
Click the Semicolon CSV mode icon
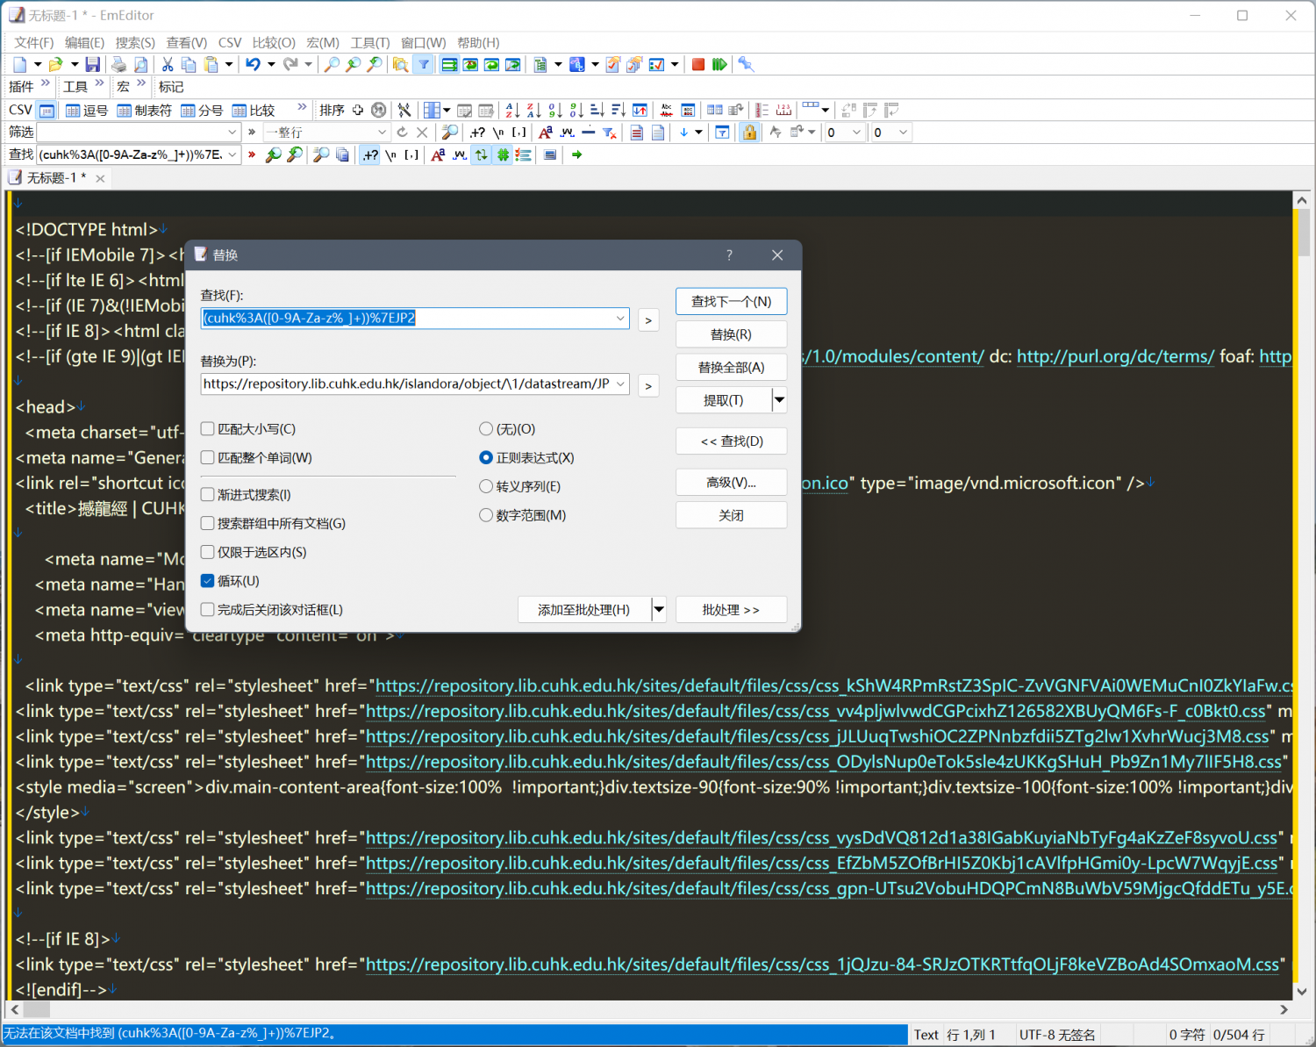click(203, 110)
